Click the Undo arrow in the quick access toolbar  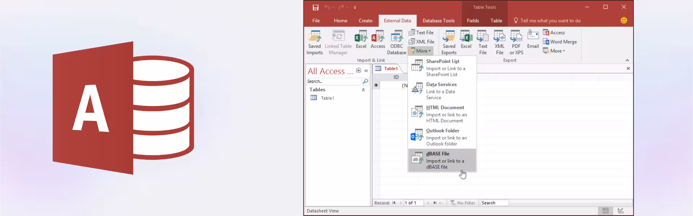[327, 7]
